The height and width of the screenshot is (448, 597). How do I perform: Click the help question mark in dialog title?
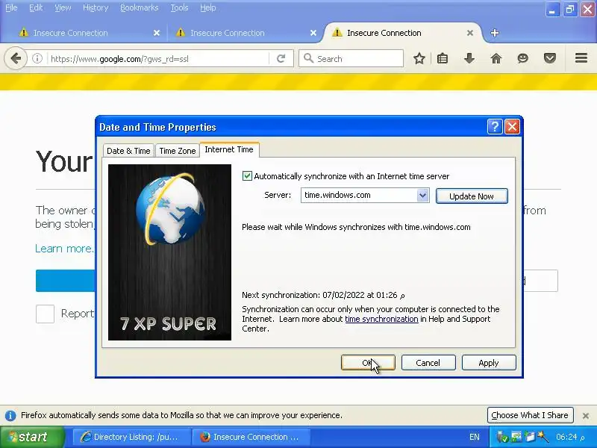point(495,127)
